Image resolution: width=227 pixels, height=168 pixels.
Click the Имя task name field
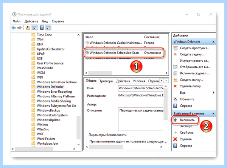141,88
